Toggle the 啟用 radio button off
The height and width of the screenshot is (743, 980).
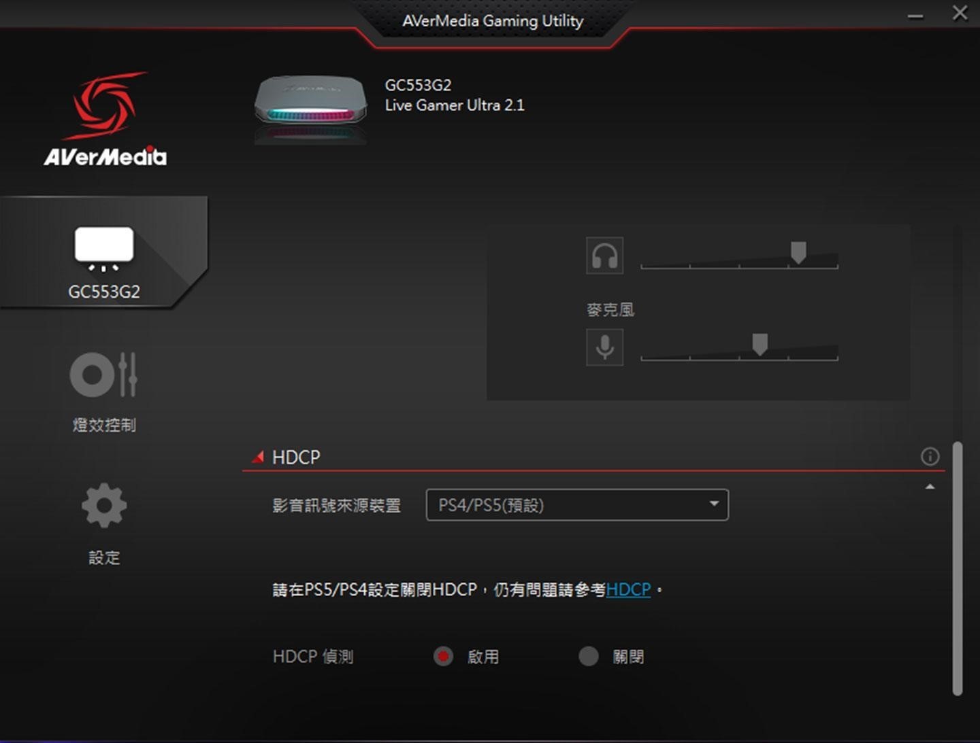[444, 656]
